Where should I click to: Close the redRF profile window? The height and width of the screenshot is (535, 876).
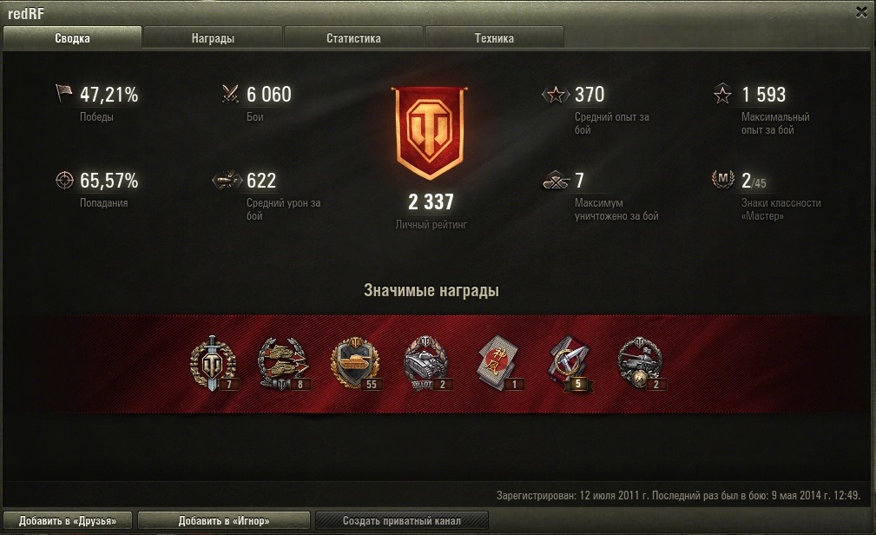click(x=861, y=12)
